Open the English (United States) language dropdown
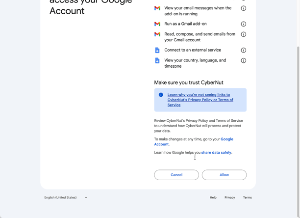This screenshot has width=300, height=218. click(x=66, y=197)
